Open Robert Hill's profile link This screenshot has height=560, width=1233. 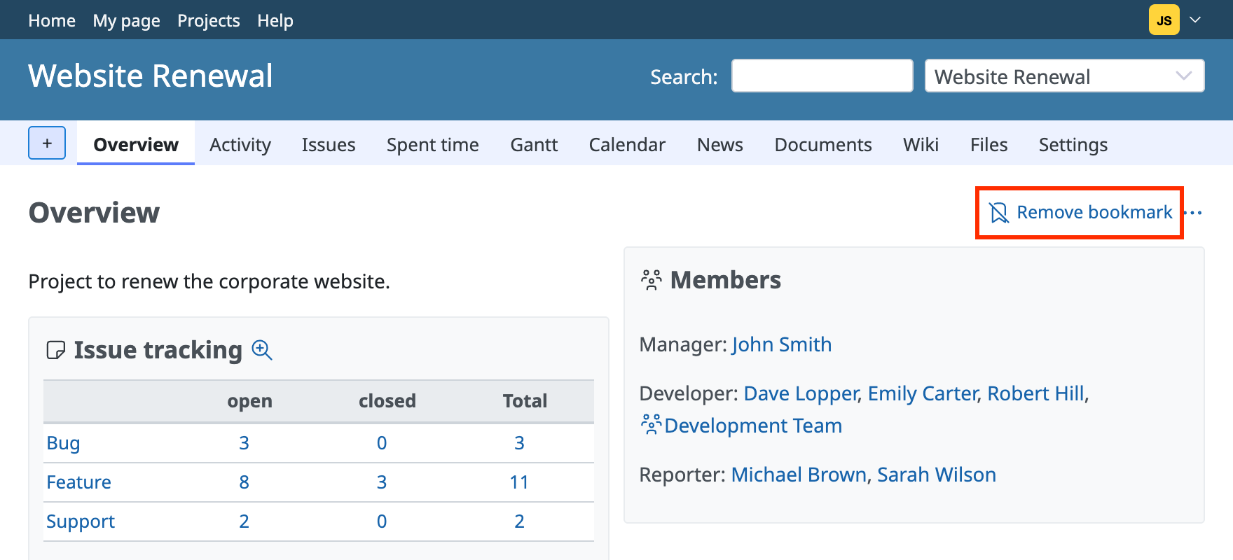click(1036, 393)
